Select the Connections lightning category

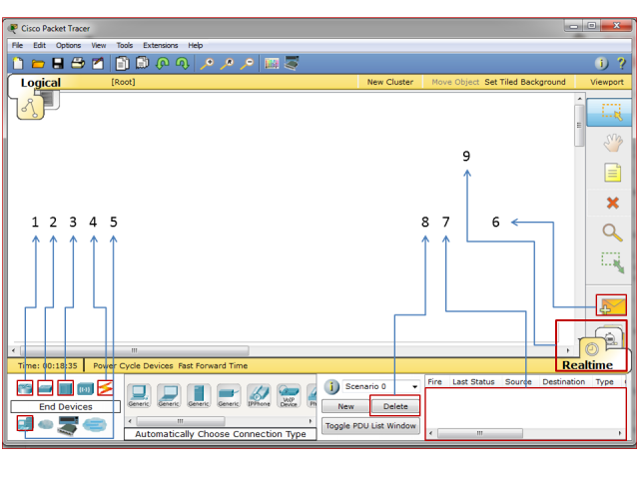(105, 388)
